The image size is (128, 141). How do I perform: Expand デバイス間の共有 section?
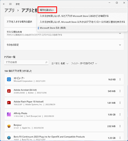pyautogui.click(x=64, y=33)
